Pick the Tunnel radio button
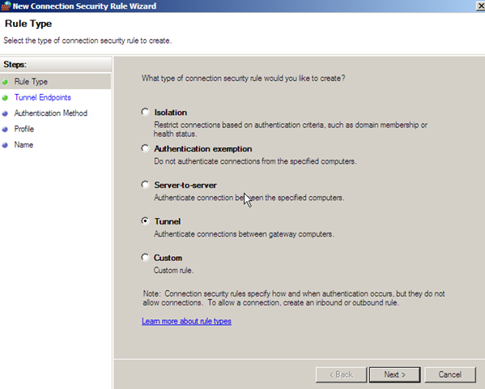 click(145, 220)
